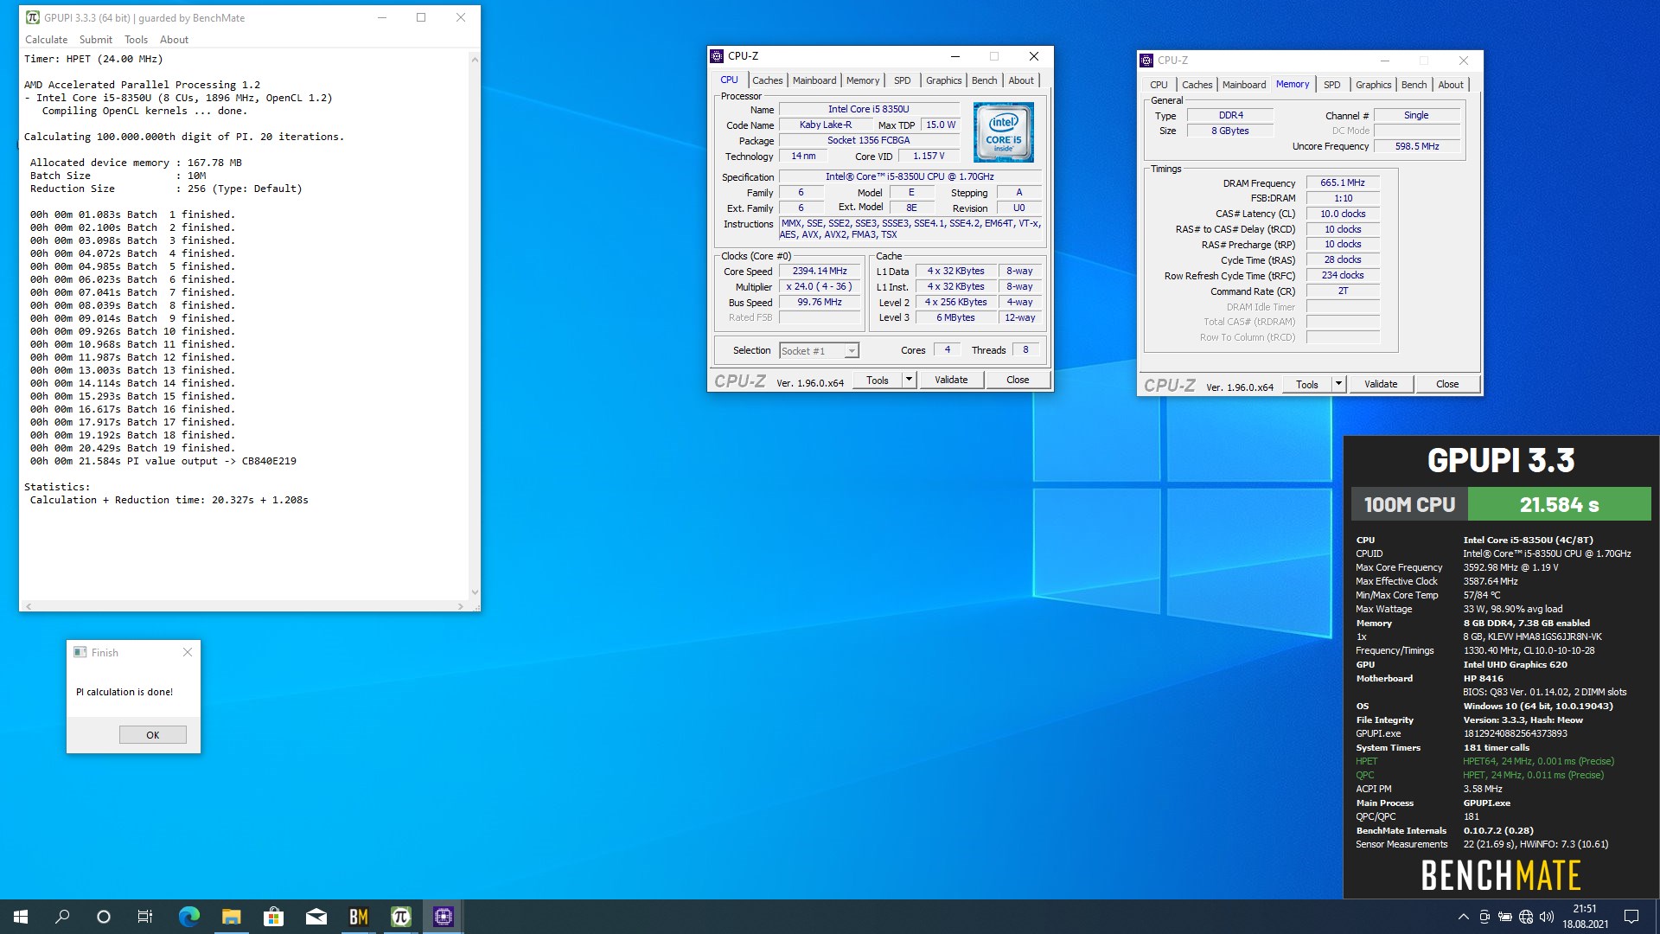Open Windows Start menu

pyautogui.click(x=21, y=917)
